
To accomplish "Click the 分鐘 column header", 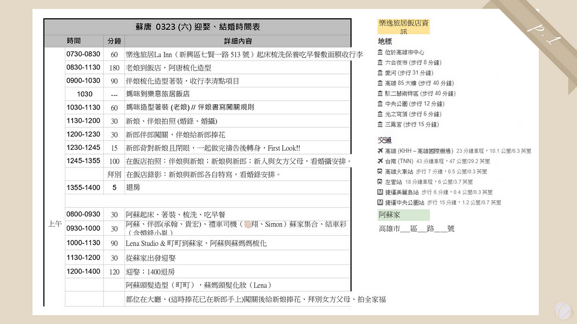I will (114, 41).
